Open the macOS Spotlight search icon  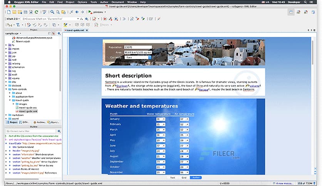point(305,2)
